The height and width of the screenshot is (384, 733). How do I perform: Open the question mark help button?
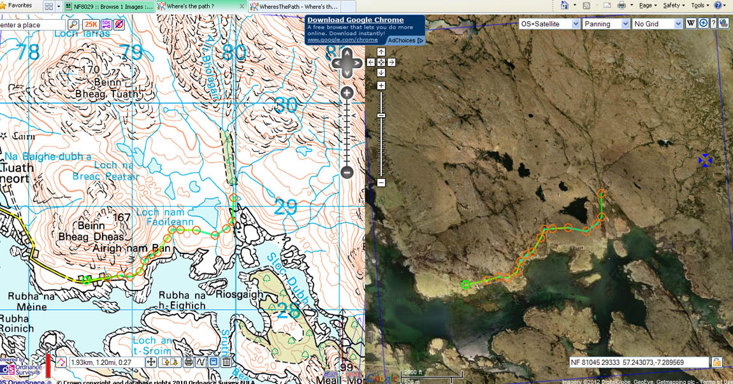point(713,24)
